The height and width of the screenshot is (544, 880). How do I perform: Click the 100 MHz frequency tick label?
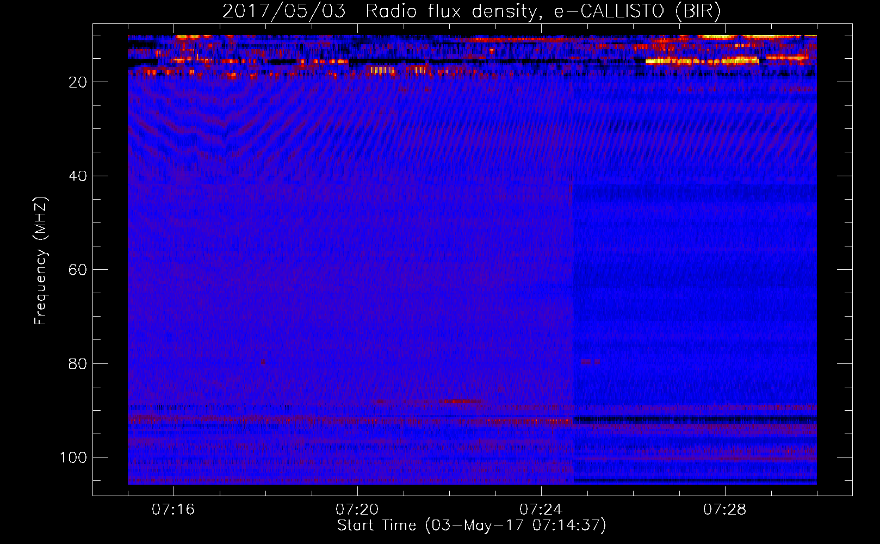(x=73, y=458)
